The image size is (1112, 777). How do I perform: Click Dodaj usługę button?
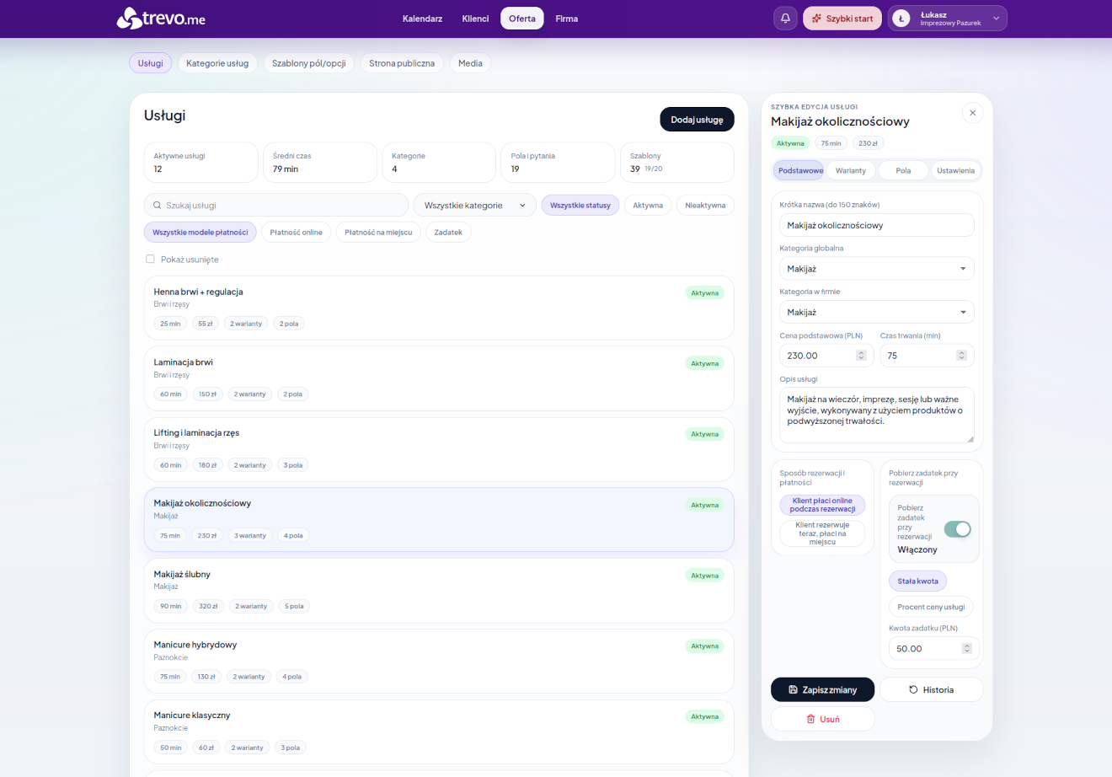(x=697, y=120)
